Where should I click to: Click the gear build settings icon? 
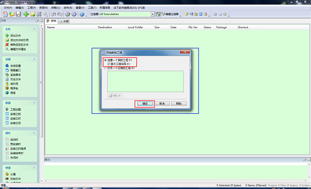tap(74, 14)
